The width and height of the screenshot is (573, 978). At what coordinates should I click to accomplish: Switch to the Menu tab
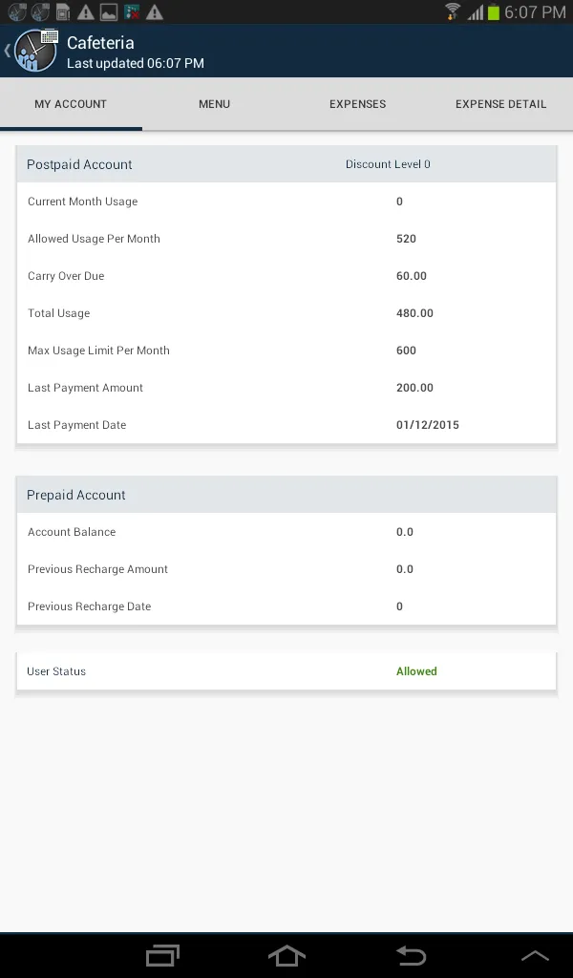[214, 104]
